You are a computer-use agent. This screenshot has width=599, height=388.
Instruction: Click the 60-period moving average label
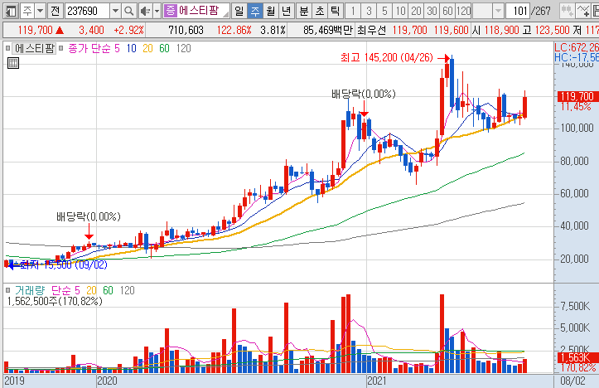164,49
